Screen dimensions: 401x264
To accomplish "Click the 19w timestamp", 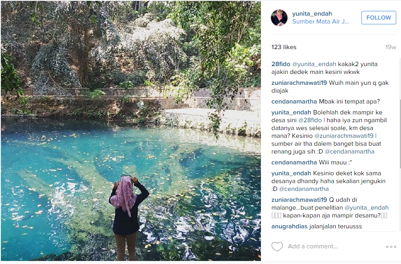I will (x=390, y=47).
